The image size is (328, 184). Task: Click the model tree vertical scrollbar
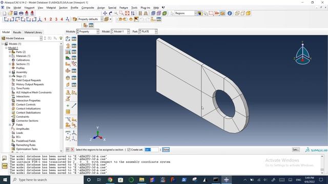pos(61,97)
